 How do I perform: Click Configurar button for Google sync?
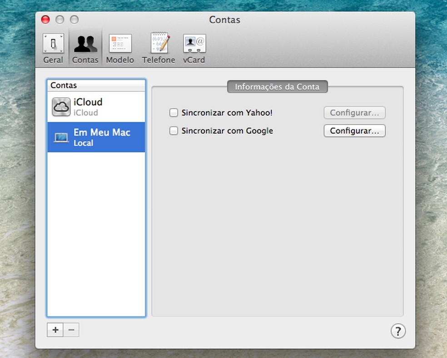click(354, 131)
